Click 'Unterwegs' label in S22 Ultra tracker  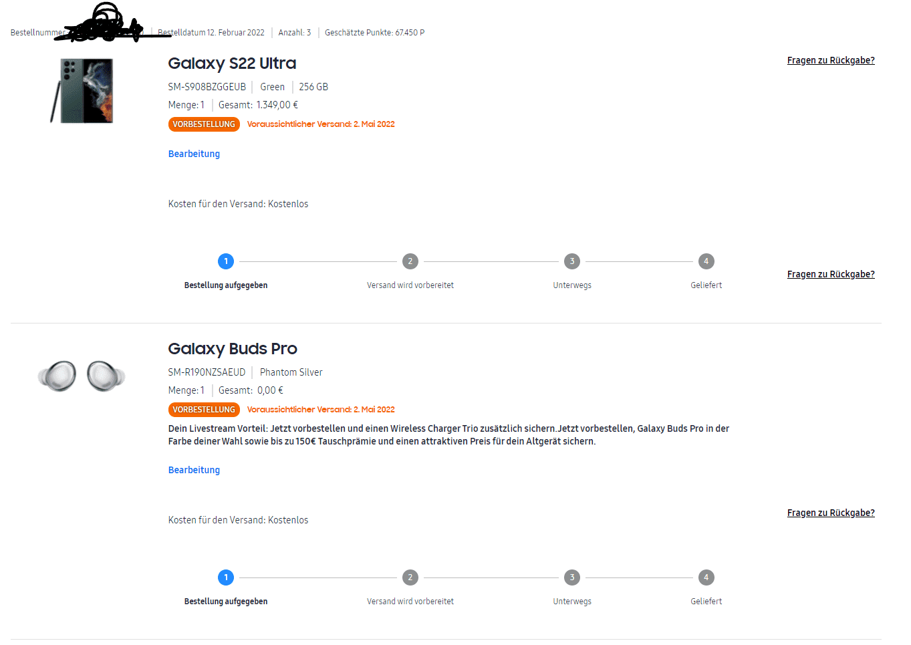[x=572, y=285]
